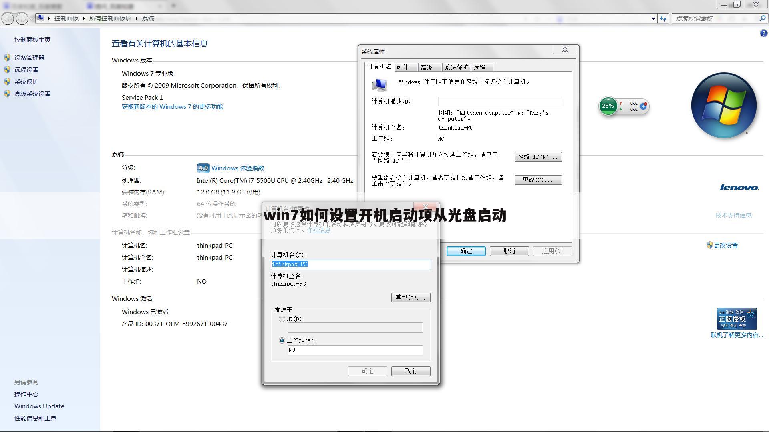The image size is (769, 432).
Task: Click the shield icon beside 更改设置
Action: point(709,245)
